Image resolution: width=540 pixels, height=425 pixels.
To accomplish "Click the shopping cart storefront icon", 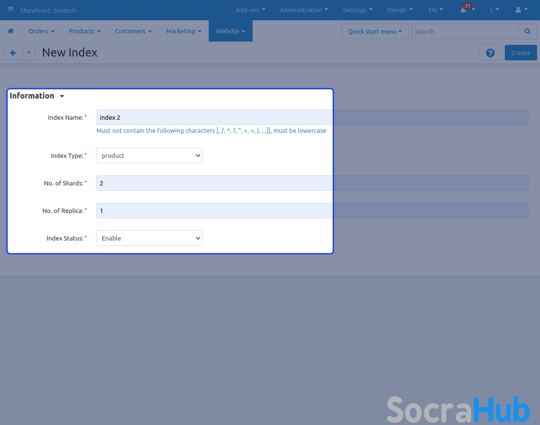I will 10,10.
